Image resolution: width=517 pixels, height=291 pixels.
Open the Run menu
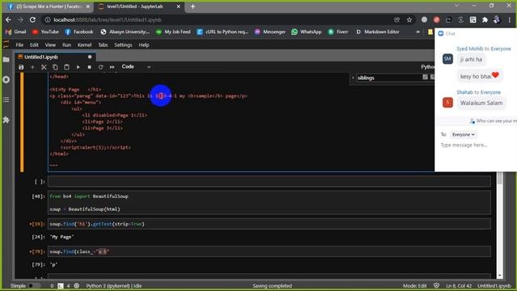click(x=66, y=45)
